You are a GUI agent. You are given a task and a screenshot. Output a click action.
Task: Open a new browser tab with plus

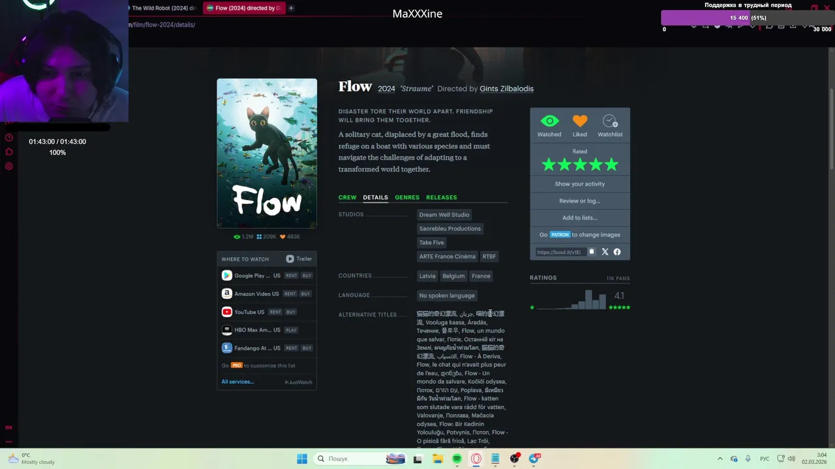tap(291, 8)
